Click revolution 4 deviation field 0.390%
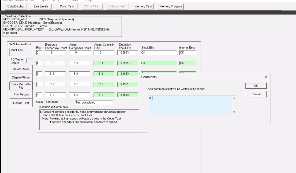This screenshot has width=296, height=173. (128, 95)
